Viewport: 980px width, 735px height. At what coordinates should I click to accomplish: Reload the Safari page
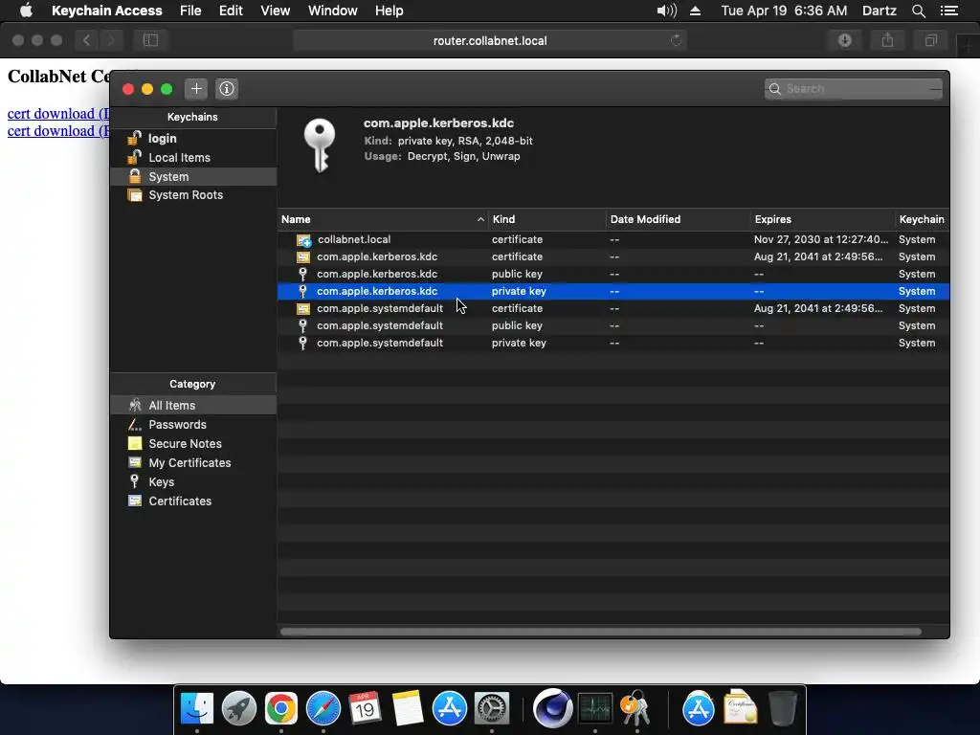click(676, 40)
